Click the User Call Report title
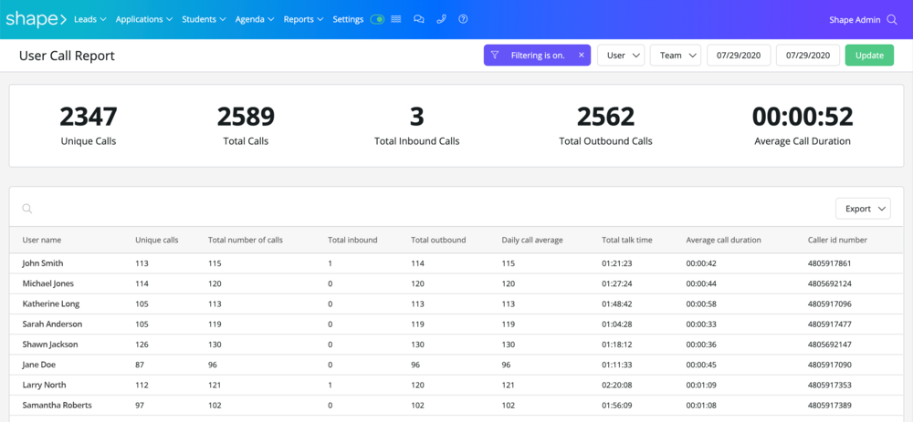The height and width of the screenshot is (422, 913). 67,56
